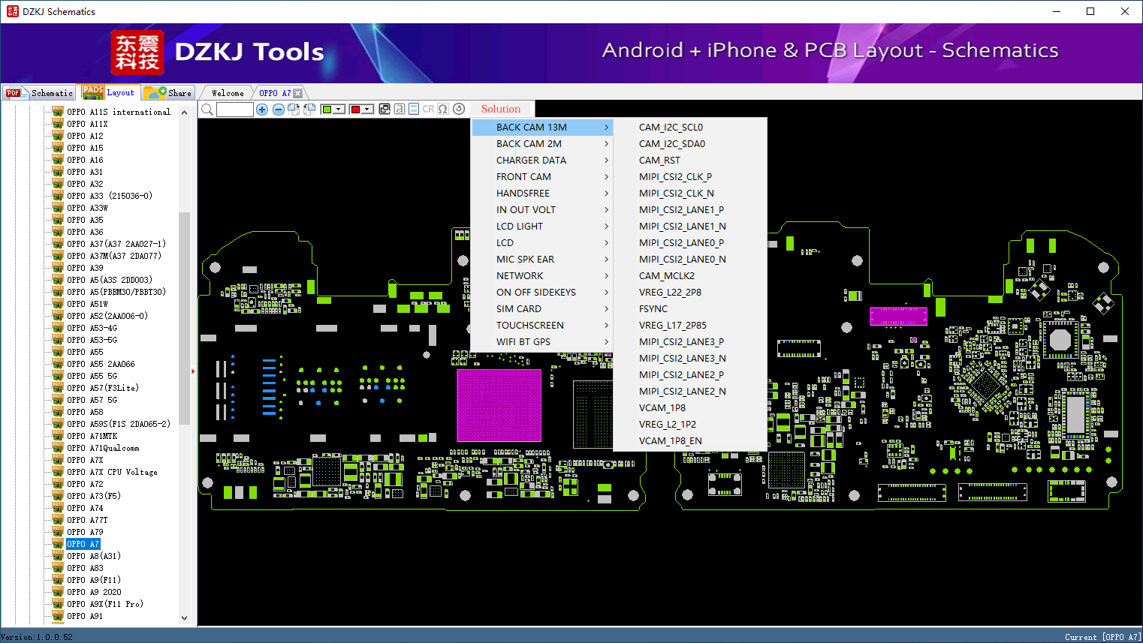Click the magenta CPU chip on board
The width and height of the screenshot is (1143, 643).
(499, 405)
